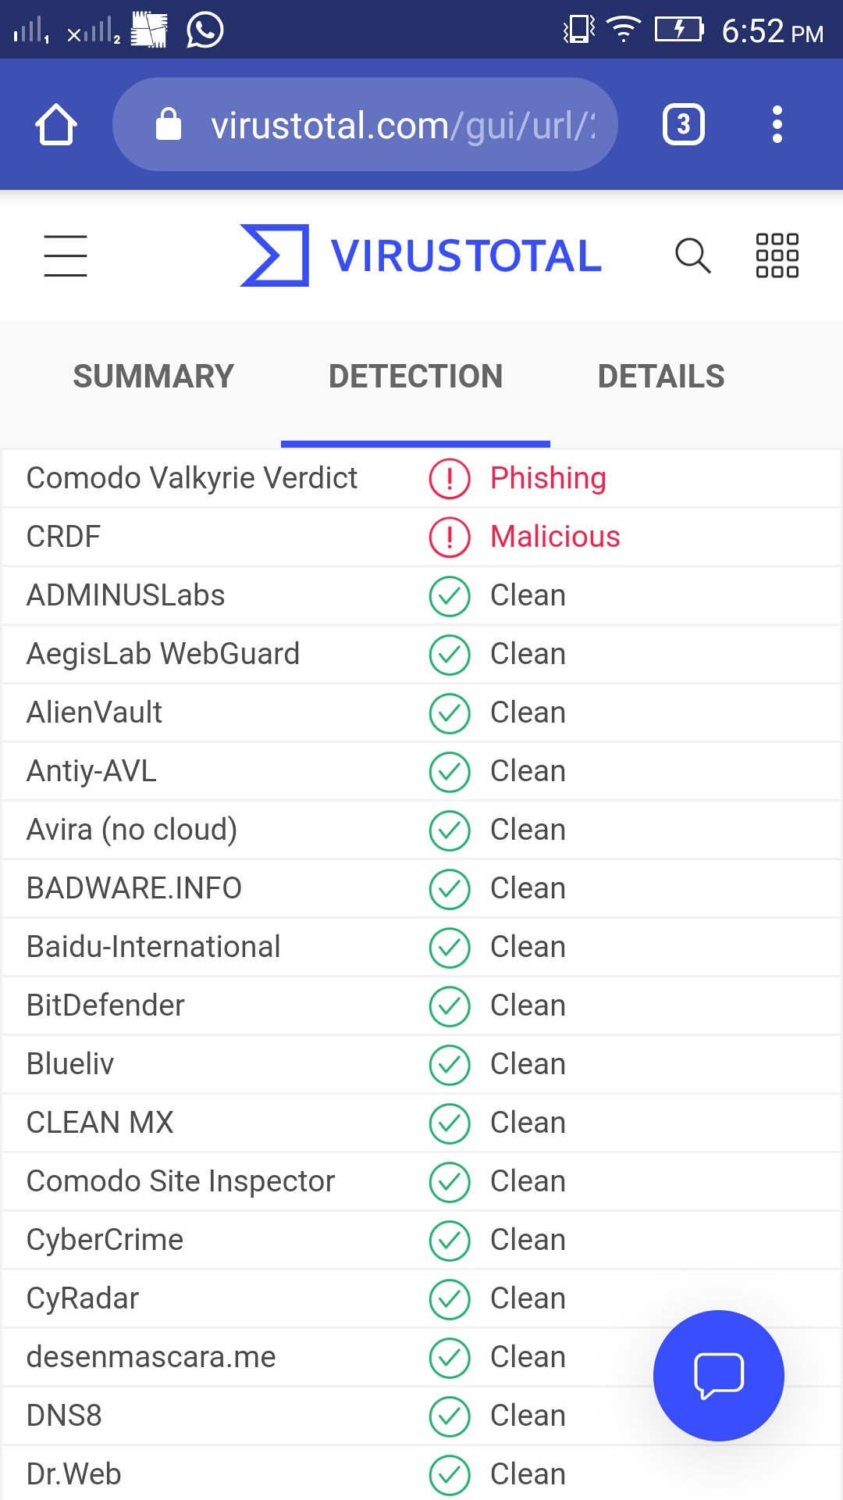The height and width of the screenshot is (1500, 843).
Task: Open the DETAILS tab
Action: pyautogui.click(x=660, y=377)
